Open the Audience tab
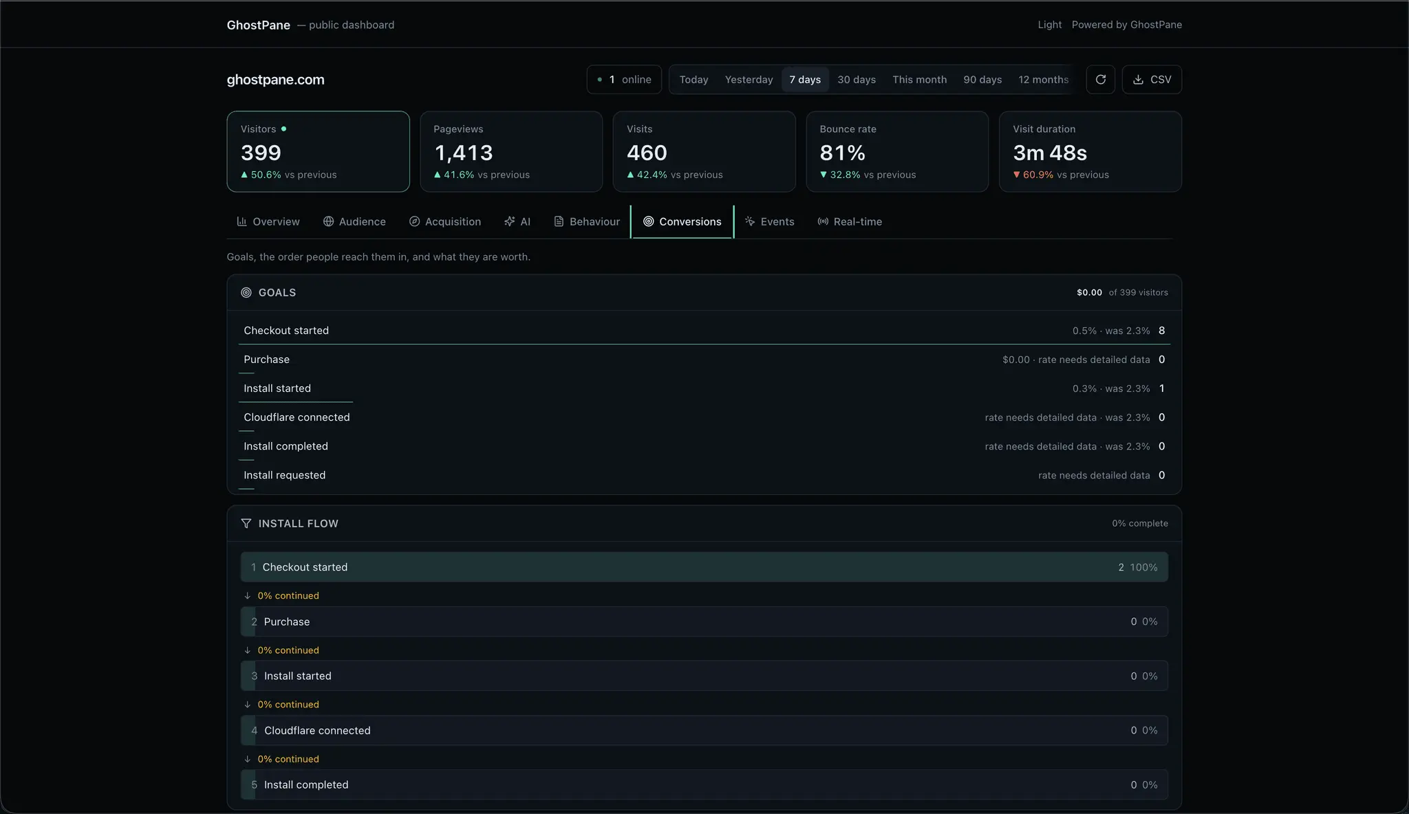Image resolution: width=1409 pixels, height=814 pixels. [354, 221]
